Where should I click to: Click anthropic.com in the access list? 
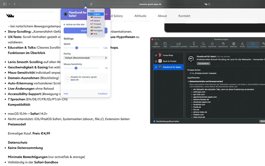point(199,92)
